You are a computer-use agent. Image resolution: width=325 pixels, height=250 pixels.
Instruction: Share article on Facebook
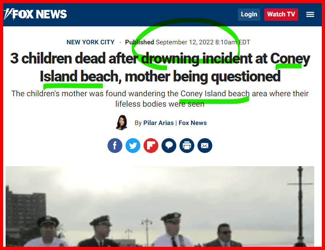pyautogui.click(x=115, y=146)
